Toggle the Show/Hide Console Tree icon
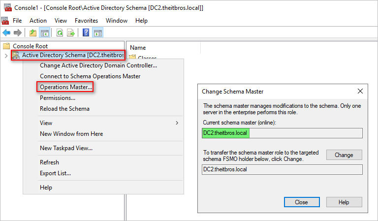 45,32
